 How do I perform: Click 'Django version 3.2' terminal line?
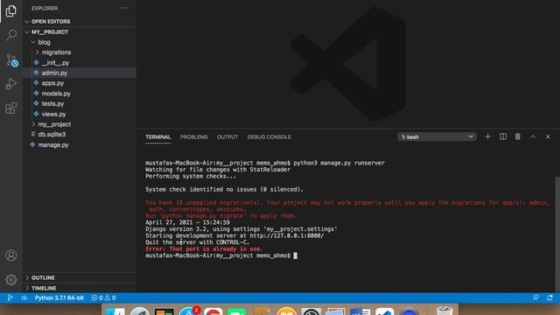point(241,229)
